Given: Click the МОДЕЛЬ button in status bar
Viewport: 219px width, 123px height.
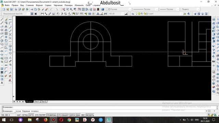Looking at the screenshot, I should coord(90,115).
